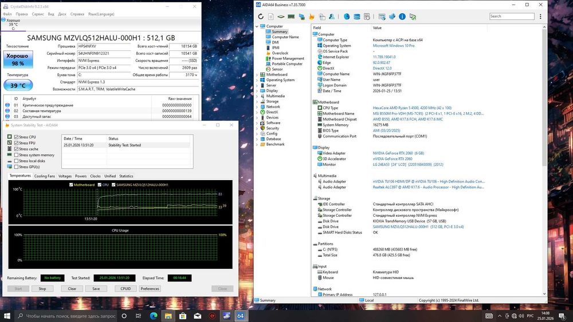Toggle the Motherboard temperature graph checkbox
This screenshot has height=322, width=573.
(71, 185)
